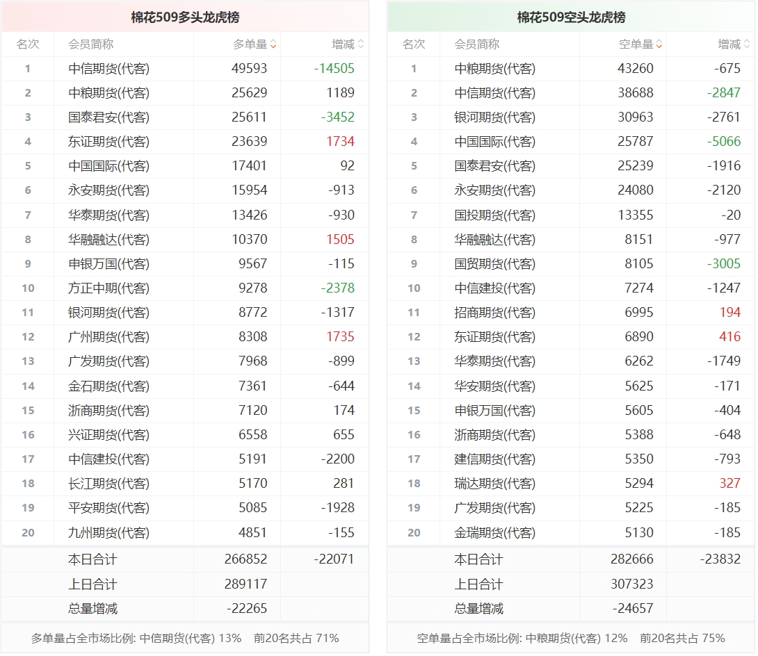Screen dimensions: 758x656
Task: Click the red change value 1734
Action: [x=340, y=142]
